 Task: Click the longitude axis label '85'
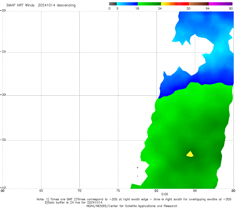(195, 191)
